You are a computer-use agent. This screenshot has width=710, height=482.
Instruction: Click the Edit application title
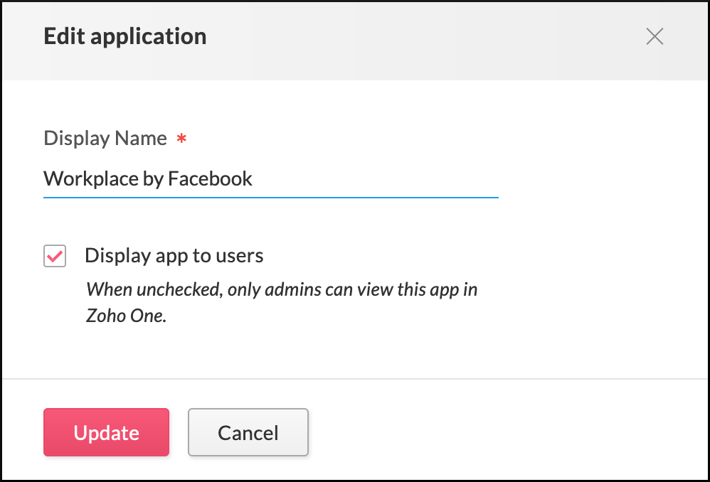tap(125, 36)
